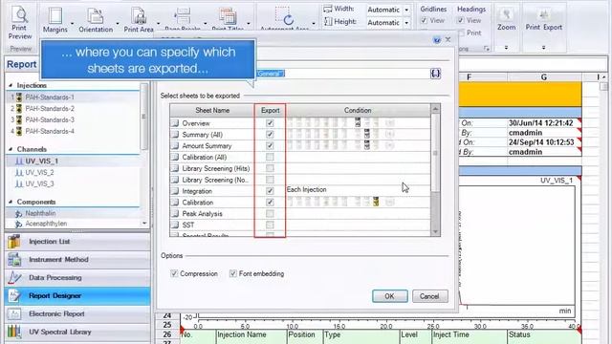Viewport: 612px width, 344px height.
Task: Click the Instrument Method panel icon
Action: pyautogui.click(x=14, y=259)
